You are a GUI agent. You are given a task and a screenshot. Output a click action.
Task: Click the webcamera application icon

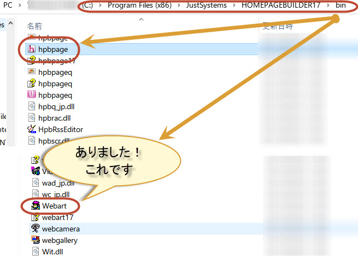36,228
